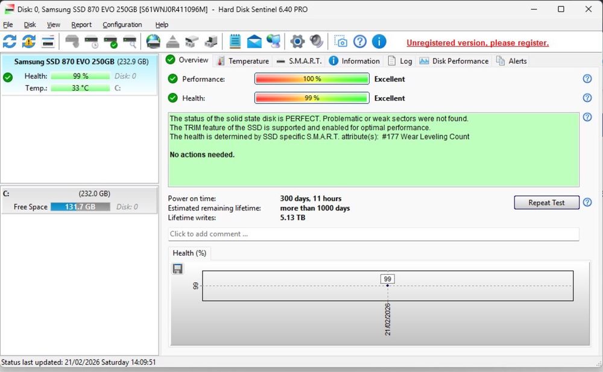Click the toolbar question mark help icon

(x=359, y=42)
